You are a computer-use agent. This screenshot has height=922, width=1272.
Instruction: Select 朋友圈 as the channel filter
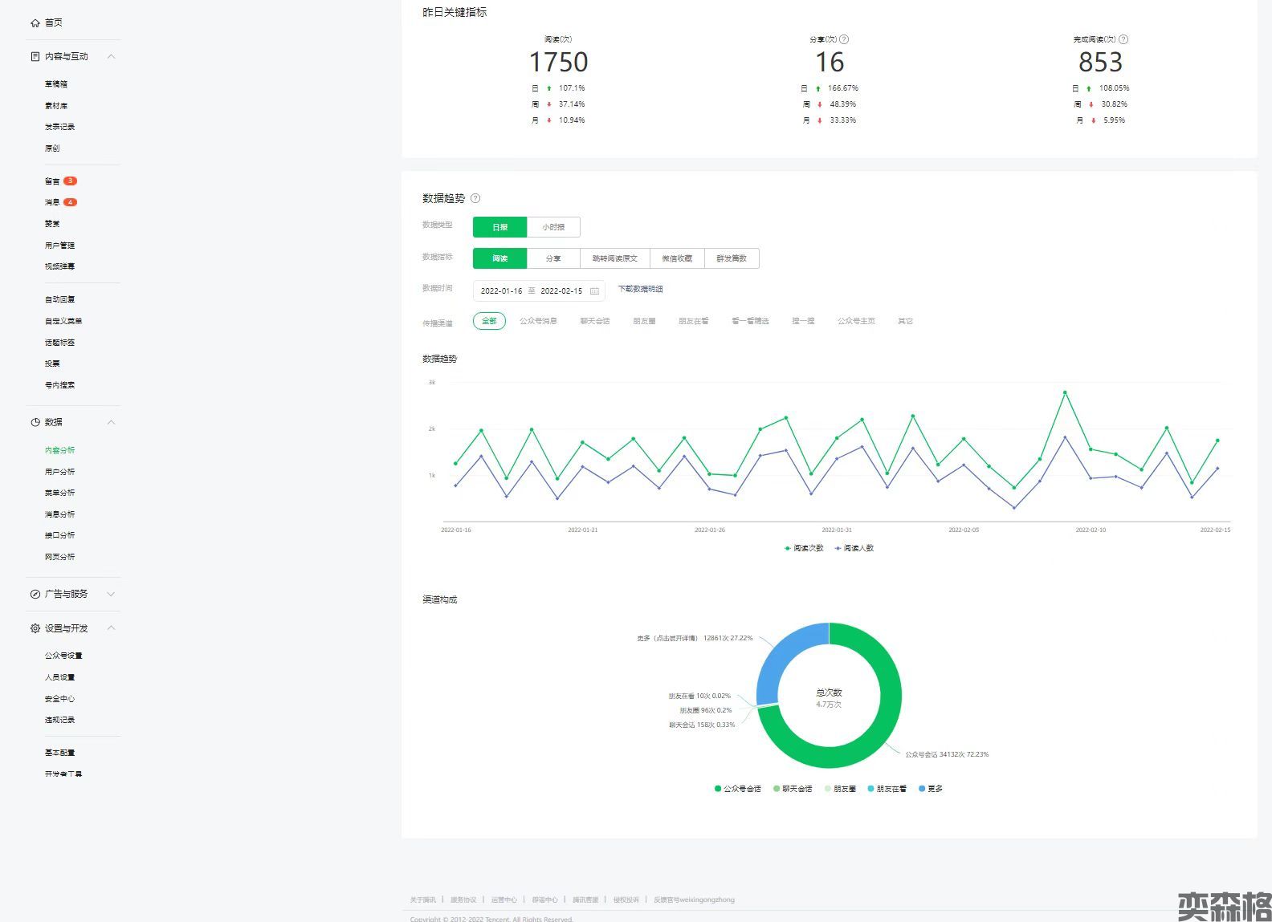[x=644, y=321]
